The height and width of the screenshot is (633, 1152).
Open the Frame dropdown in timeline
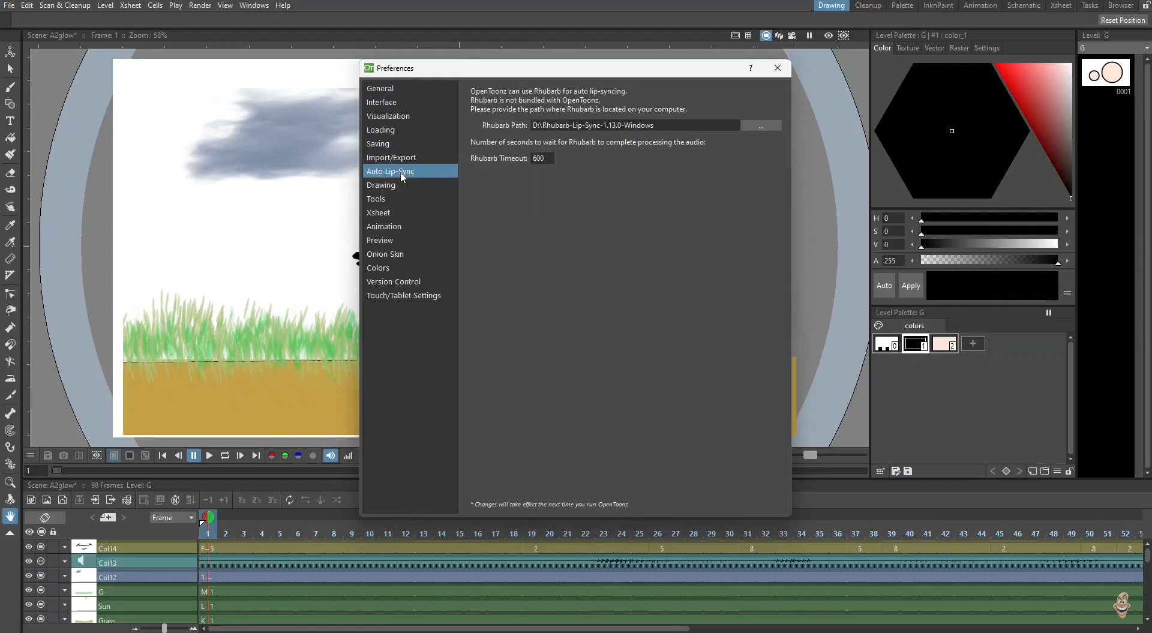point(173,518)
